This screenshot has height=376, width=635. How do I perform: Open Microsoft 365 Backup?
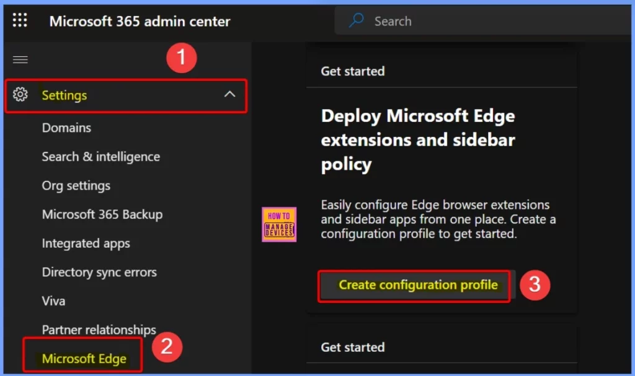102,214
